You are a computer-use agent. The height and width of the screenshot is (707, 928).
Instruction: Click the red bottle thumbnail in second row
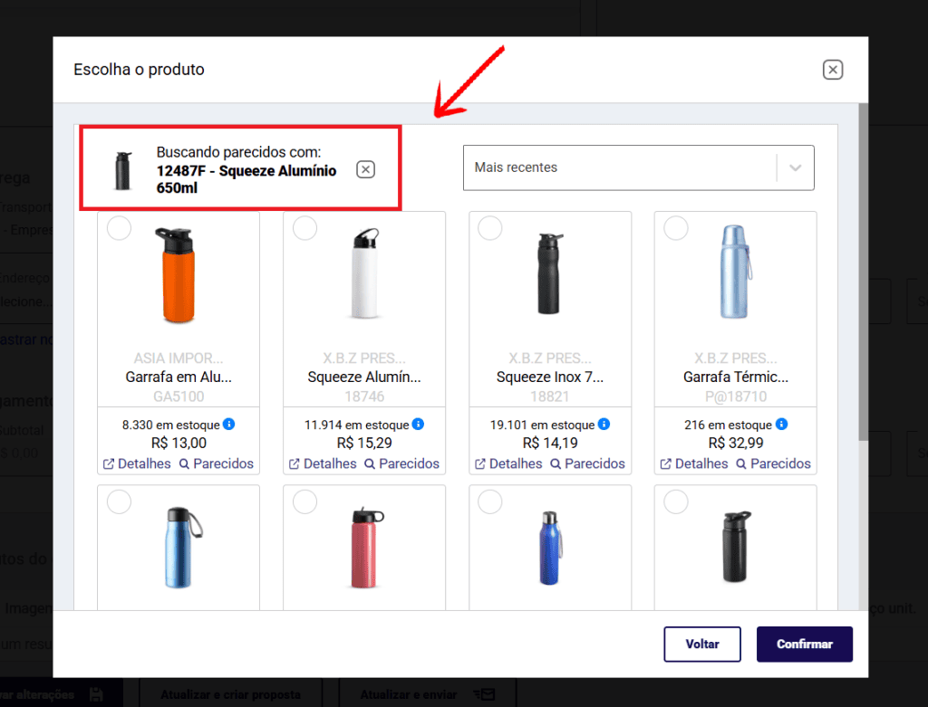coord(366,548)
